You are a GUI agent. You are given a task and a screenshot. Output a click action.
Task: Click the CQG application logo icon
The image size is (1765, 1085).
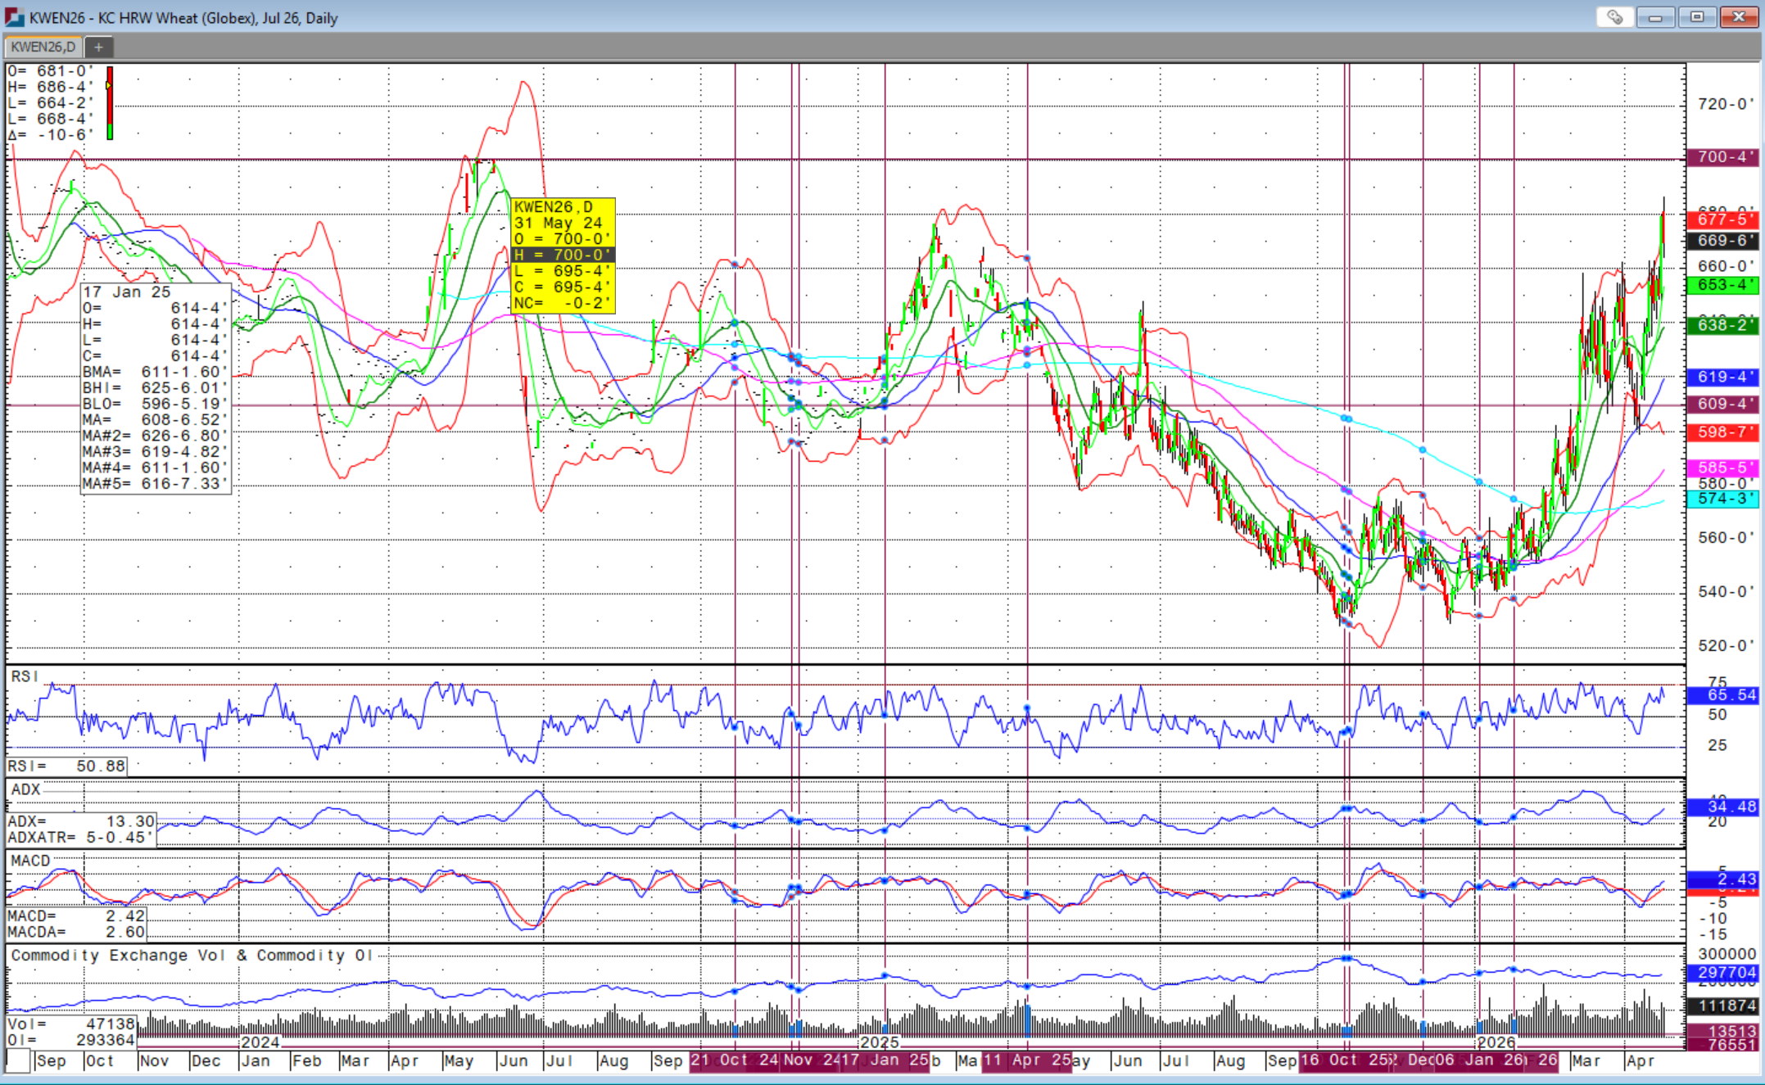point(14,17)
